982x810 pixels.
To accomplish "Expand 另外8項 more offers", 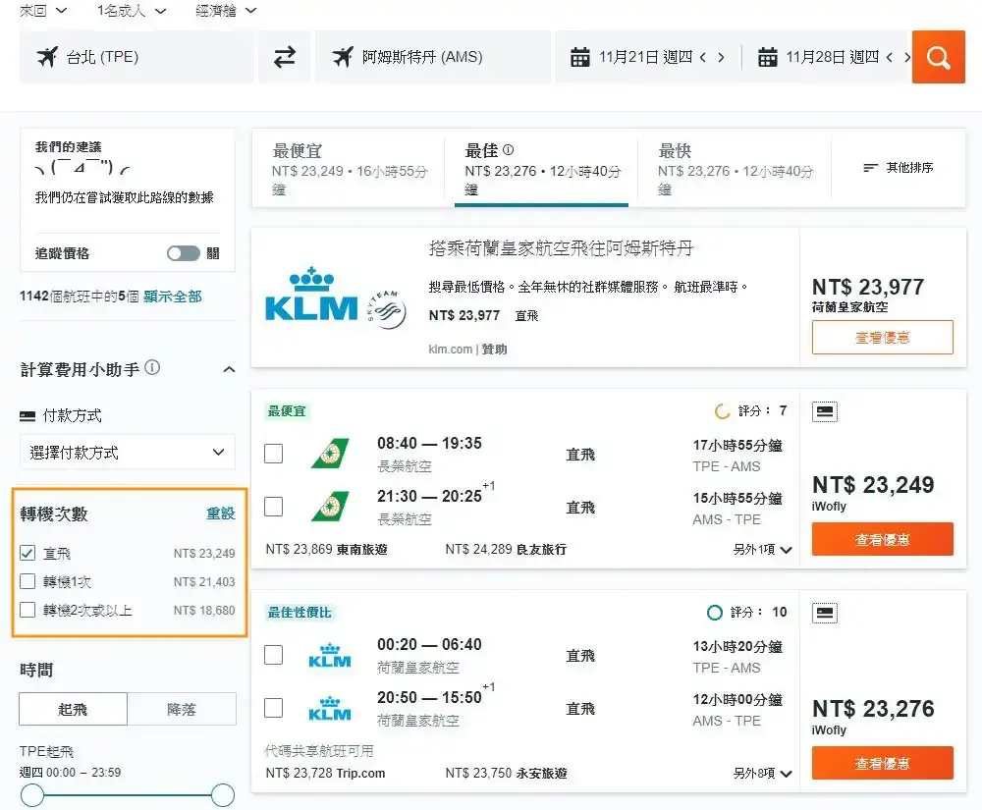I will (x=763, y=773).
